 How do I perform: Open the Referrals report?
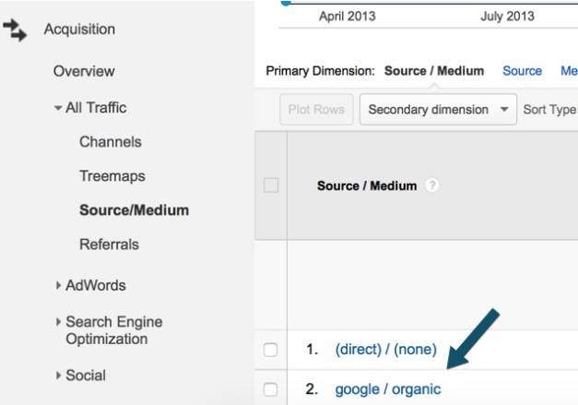tap(109, 244)
